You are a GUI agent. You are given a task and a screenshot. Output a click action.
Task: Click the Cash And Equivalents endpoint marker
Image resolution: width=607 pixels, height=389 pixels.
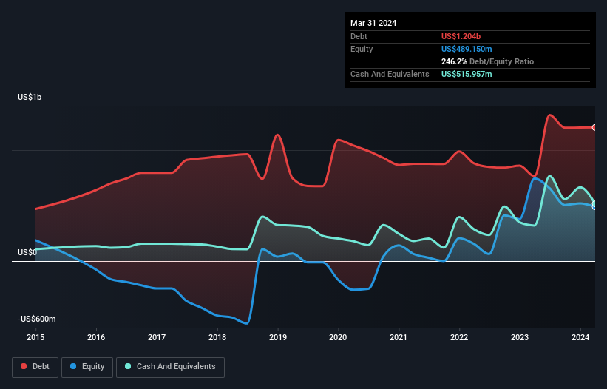point(594,203)
